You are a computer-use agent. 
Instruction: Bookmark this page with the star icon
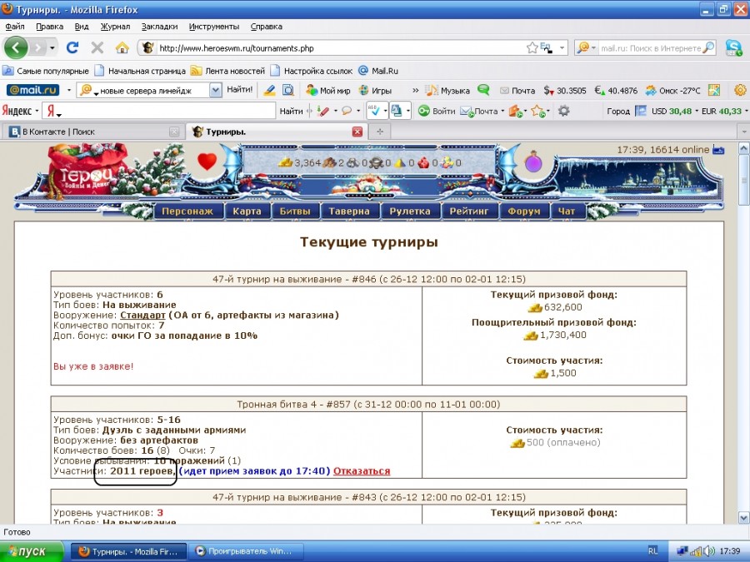click(532, 47)
